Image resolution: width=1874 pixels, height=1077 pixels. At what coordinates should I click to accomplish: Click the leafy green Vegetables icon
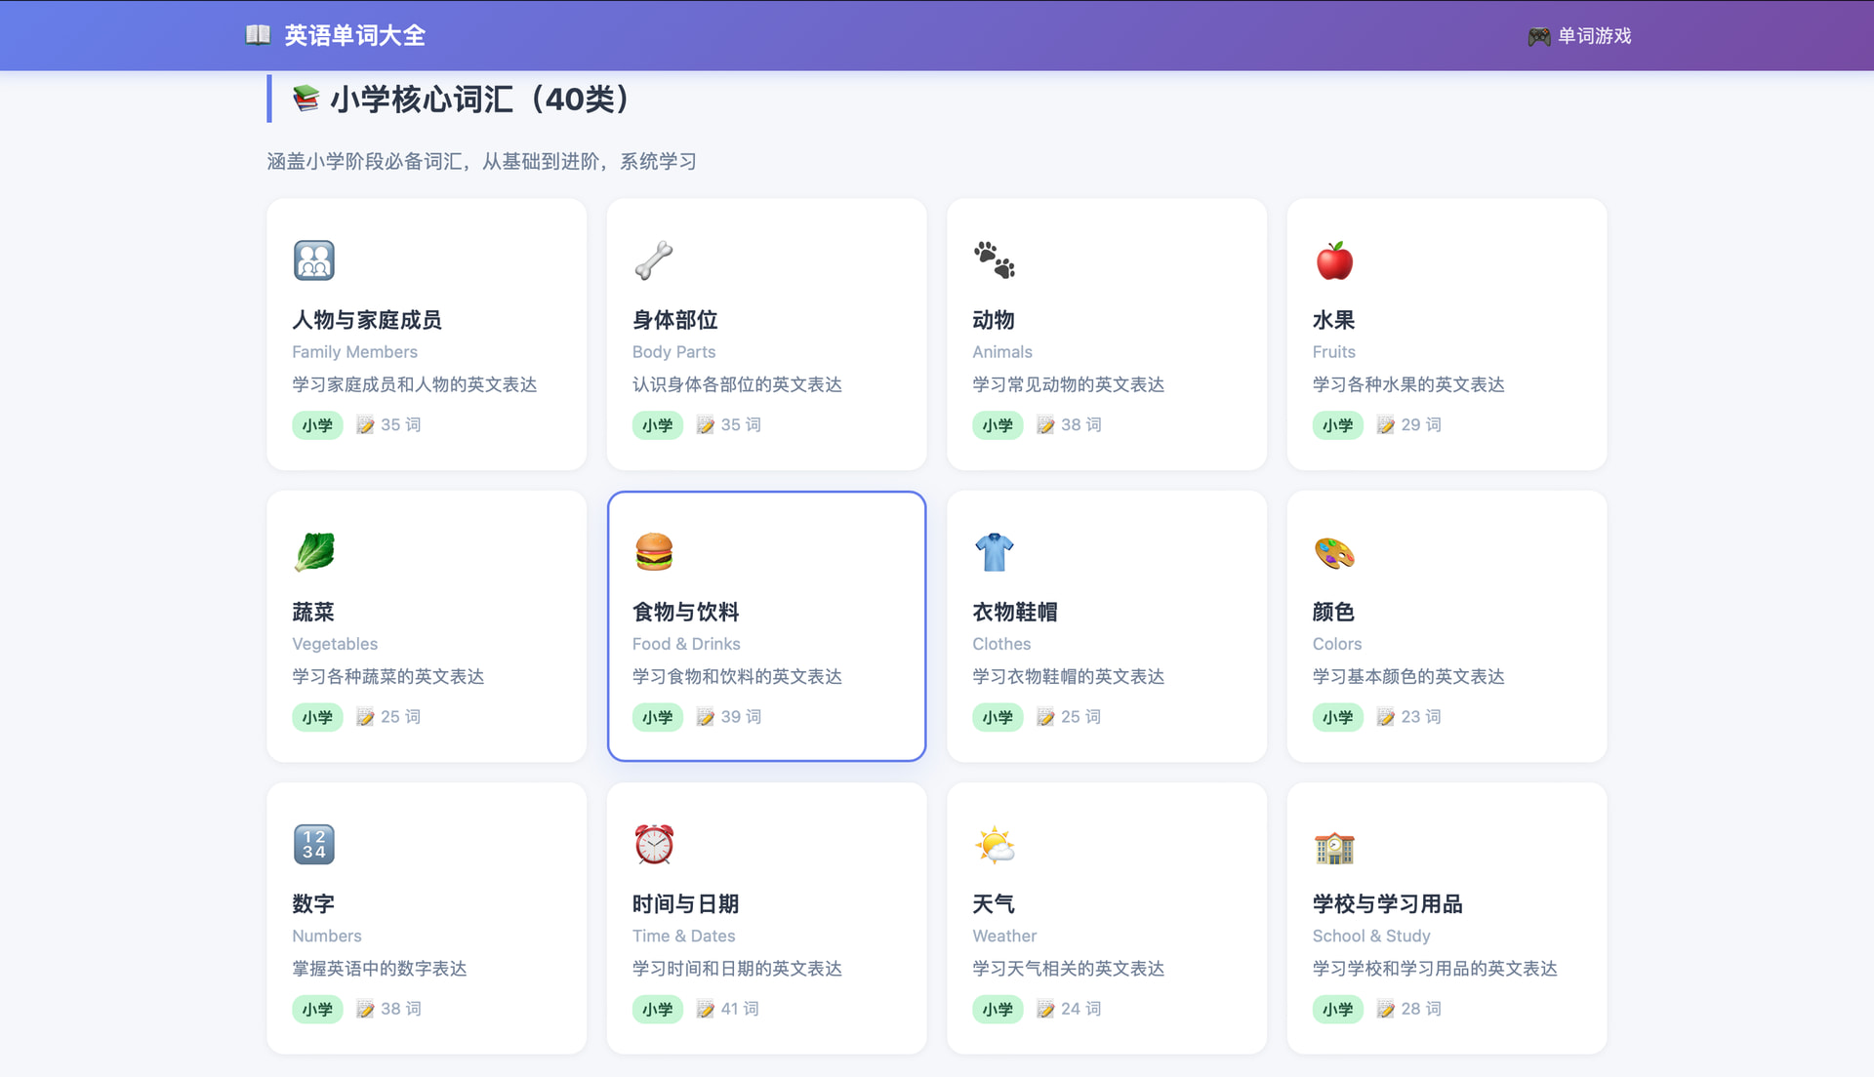pos(314,552)
